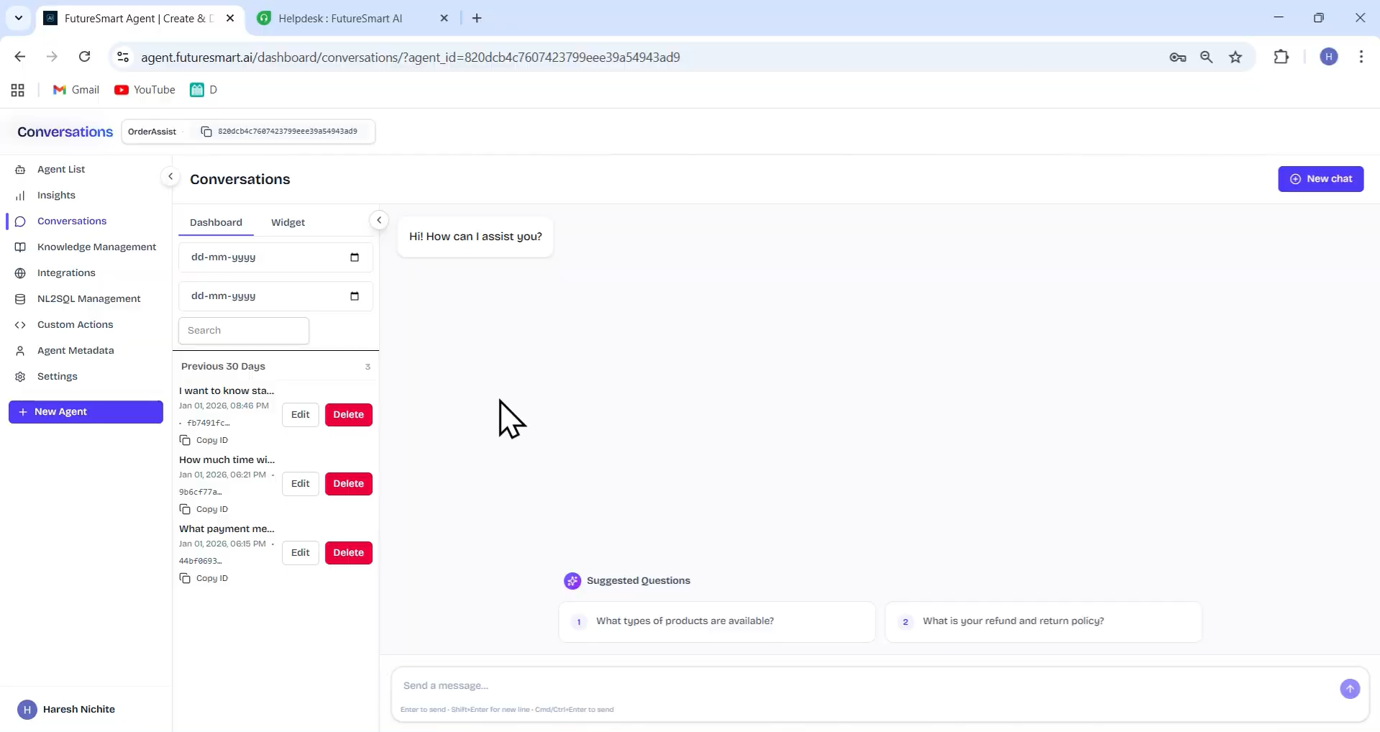1380x732 pixels.
Task: Select Conversations in the sidebar
Action: 72,221
